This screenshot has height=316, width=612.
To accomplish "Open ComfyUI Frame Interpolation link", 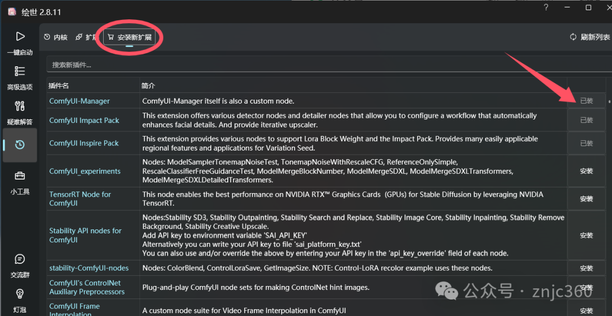I will (75, 310).
